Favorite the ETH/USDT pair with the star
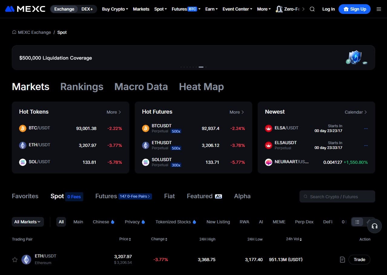This screenshot has width=387, height=275. point(15,259)
